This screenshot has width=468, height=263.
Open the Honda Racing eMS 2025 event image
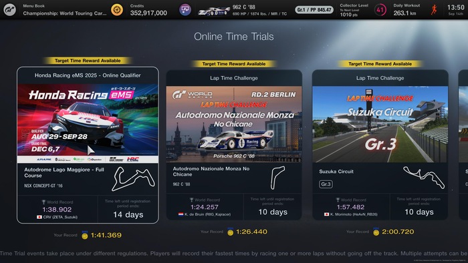tap(88, 123)
